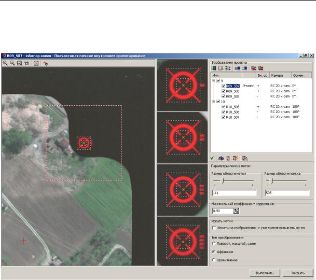Toggle the R10_505 checkbox
316x280 pixels.
pyautogui.click(x=223, y=107)
